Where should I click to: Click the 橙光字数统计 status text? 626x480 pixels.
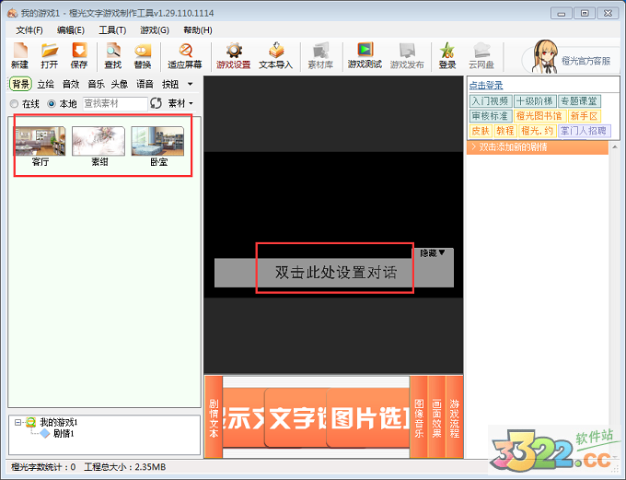(43, 467)
